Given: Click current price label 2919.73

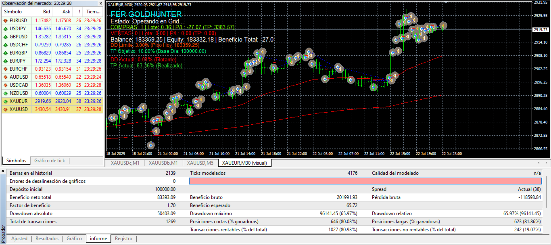Looking at the screenshot, I should click(541, 29).
